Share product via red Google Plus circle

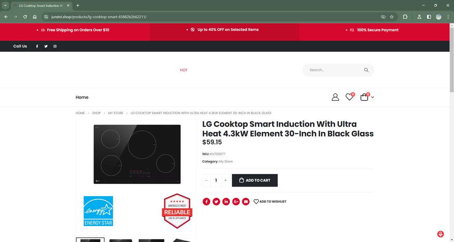(x=236, y=201)
